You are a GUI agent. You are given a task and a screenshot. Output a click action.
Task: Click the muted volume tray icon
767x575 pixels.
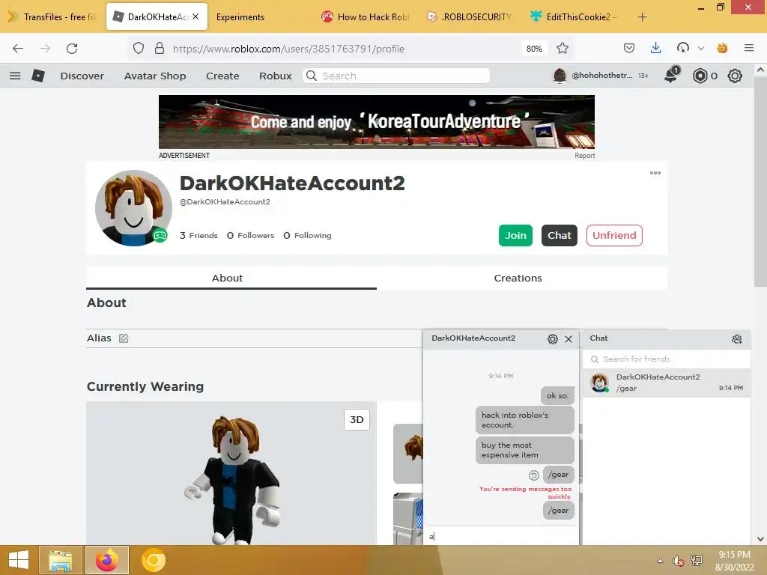pyautogui.click(x=678, y=562)
